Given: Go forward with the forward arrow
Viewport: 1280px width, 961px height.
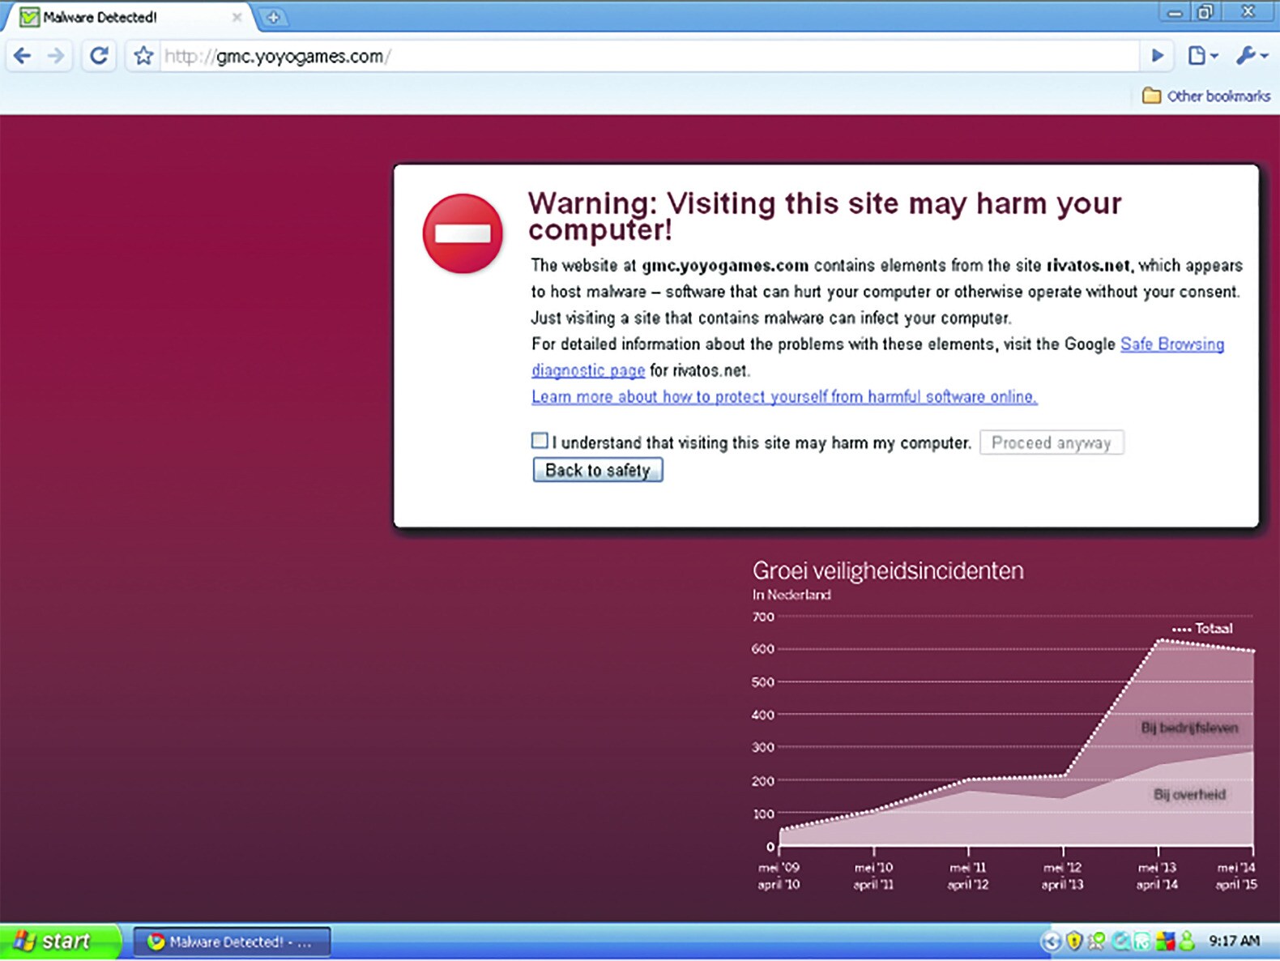Looking at the screenshot, I should pyautogui.click(x=56, y=56).
